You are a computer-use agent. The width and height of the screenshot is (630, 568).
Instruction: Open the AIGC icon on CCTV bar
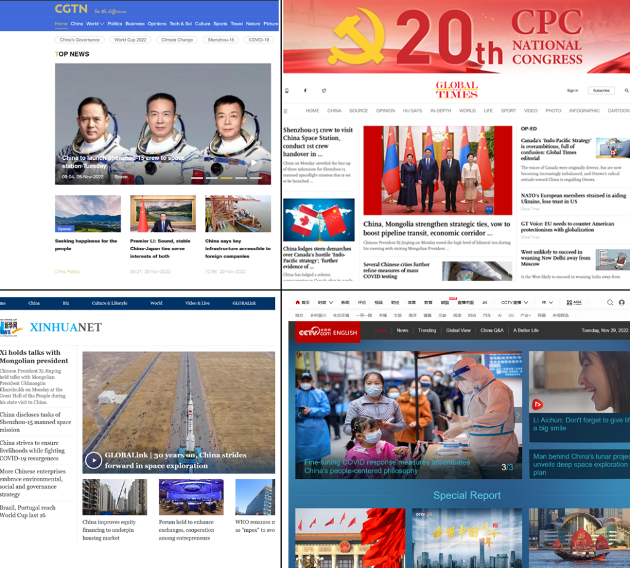574,302
